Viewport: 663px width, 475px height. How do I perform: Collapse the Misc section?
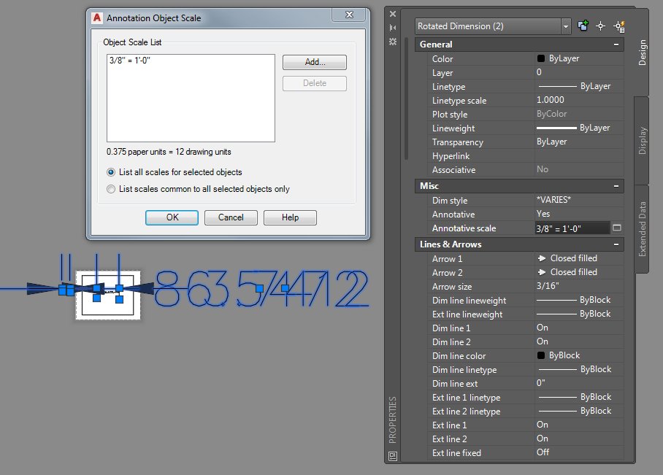point(616,186)
